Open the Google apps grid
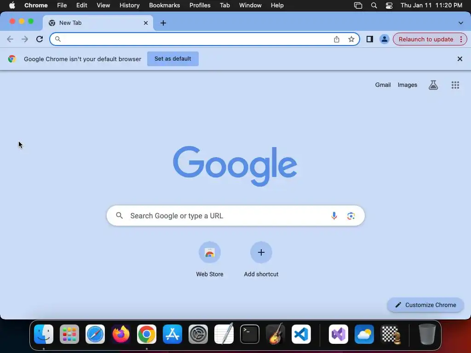Viewport: 471px width, 353px height. click(455, 85)
